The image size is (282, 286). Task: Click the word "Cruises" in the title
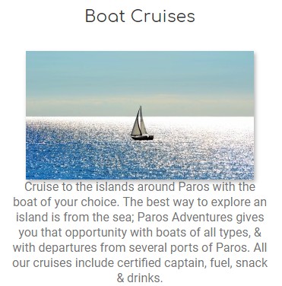point(163,16)
